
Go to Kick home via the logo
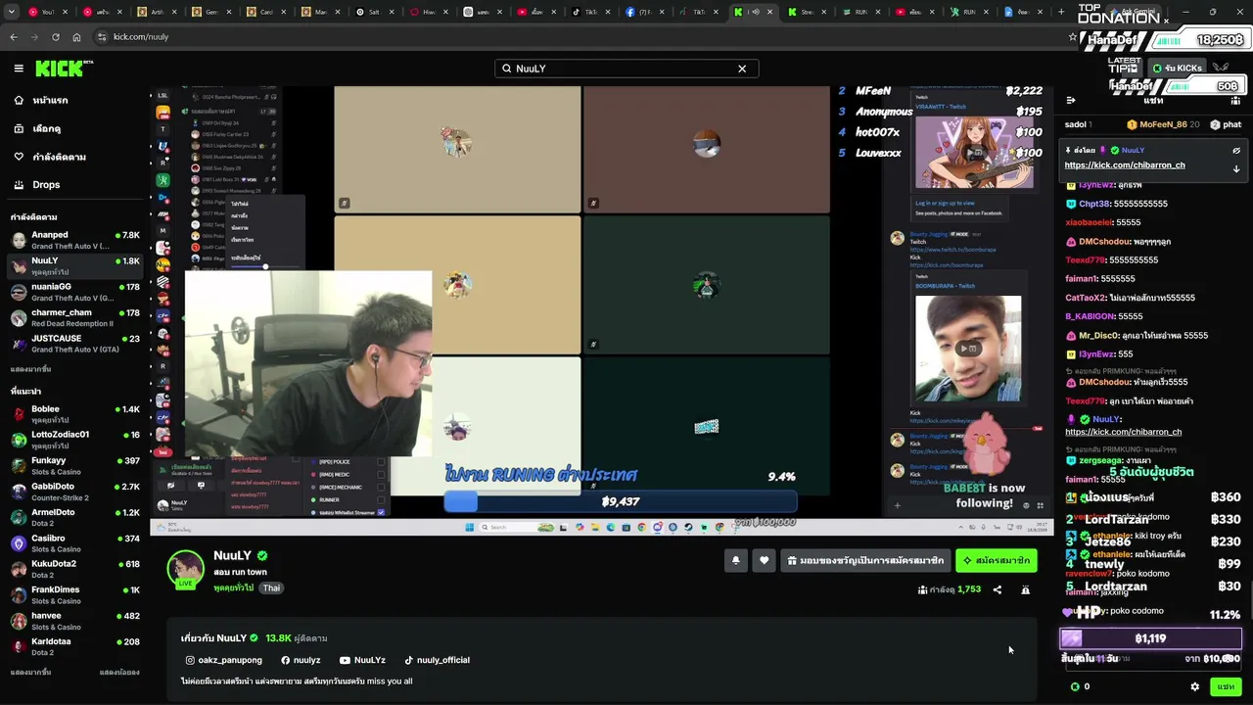point(64,69)
